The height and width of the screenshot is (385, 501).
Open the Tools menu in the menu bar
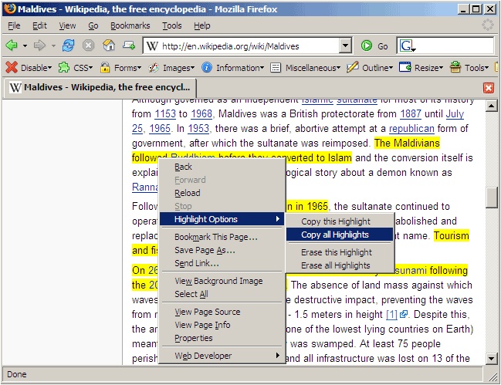tap(172, 25)
